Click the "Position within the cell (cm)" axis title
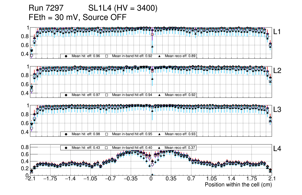 pyautogui.click(x=238, y=185)
